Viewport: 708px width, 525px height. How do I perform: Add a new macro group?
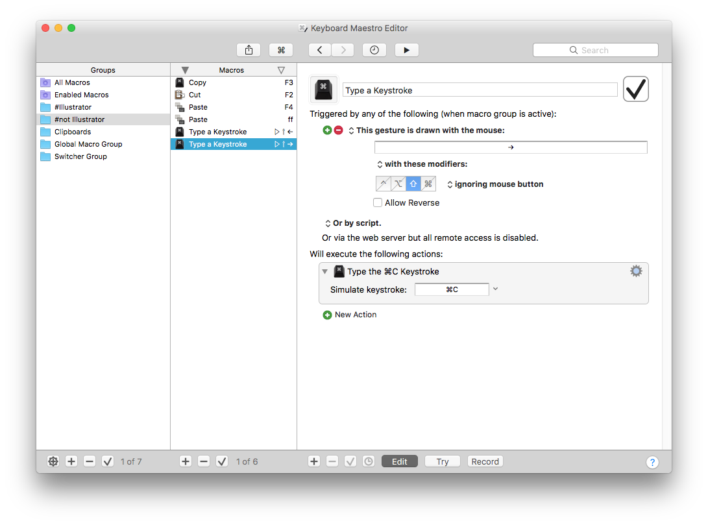[71, 461]
